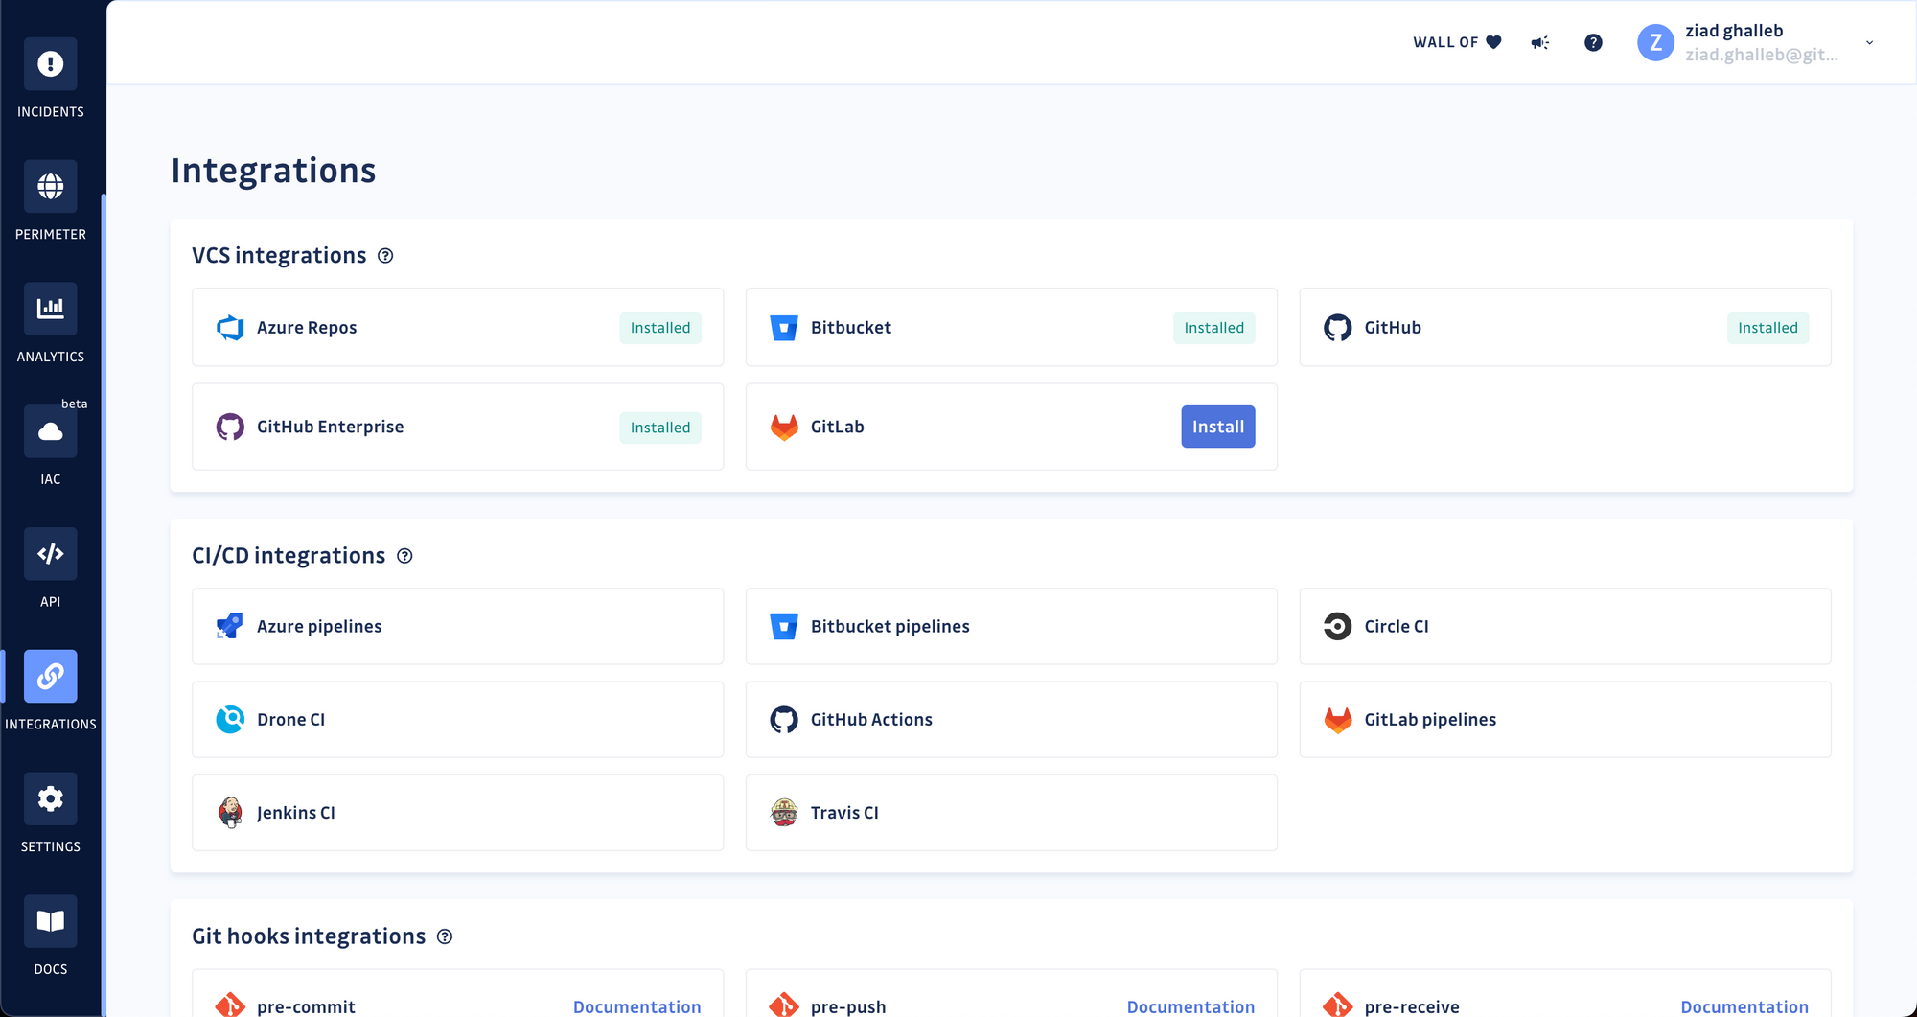The width and height of the screenshot is (1917, 1017).
Task: Click the CI/CD integrations help tooltip
Action: coord(404,555)
